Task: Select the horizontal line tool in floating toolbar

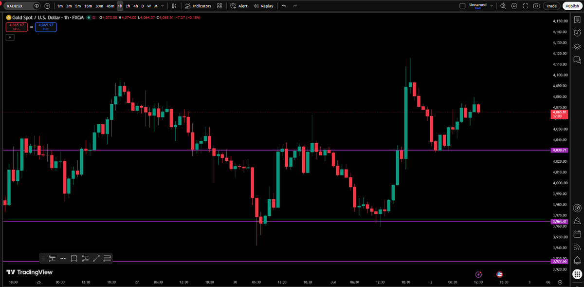Action: tap(63, 258)
